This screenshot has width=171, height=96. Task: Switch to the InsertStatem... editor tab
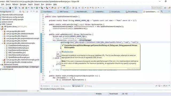[x=47, y=12]
